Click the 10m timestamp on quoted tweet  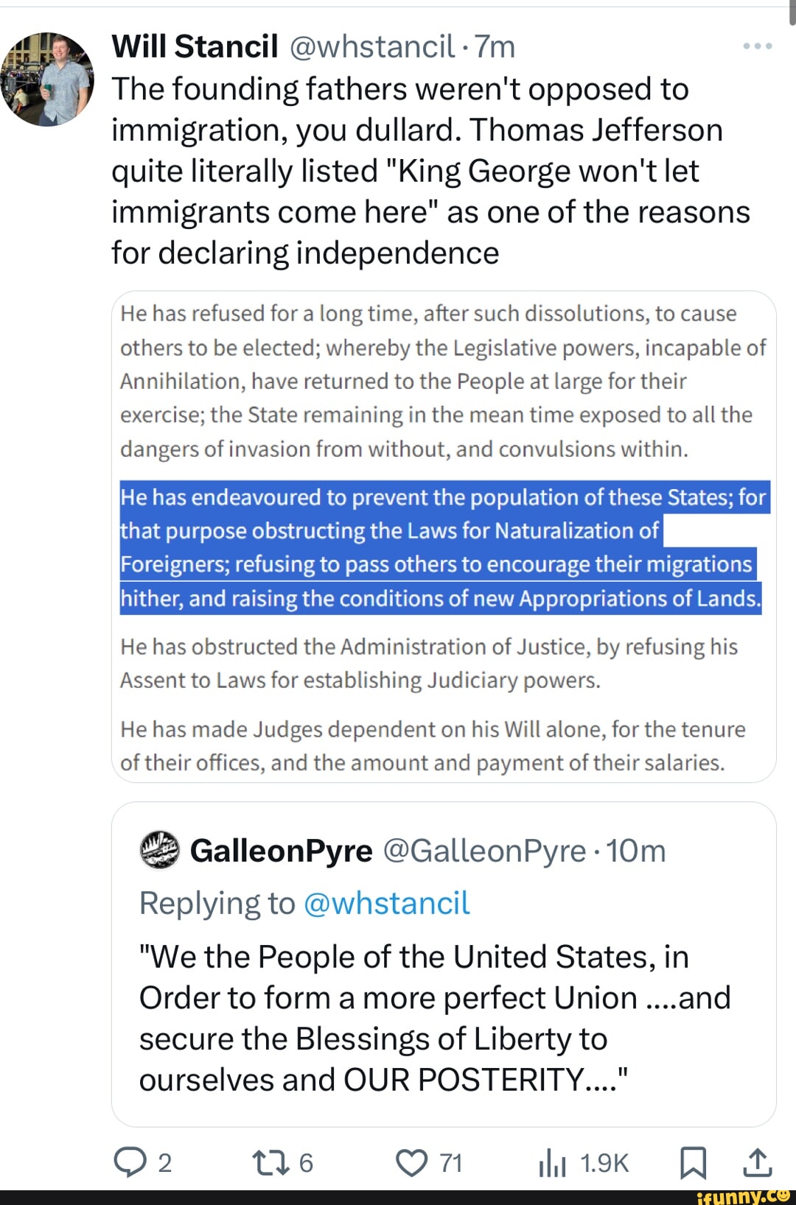coord(636,851)
